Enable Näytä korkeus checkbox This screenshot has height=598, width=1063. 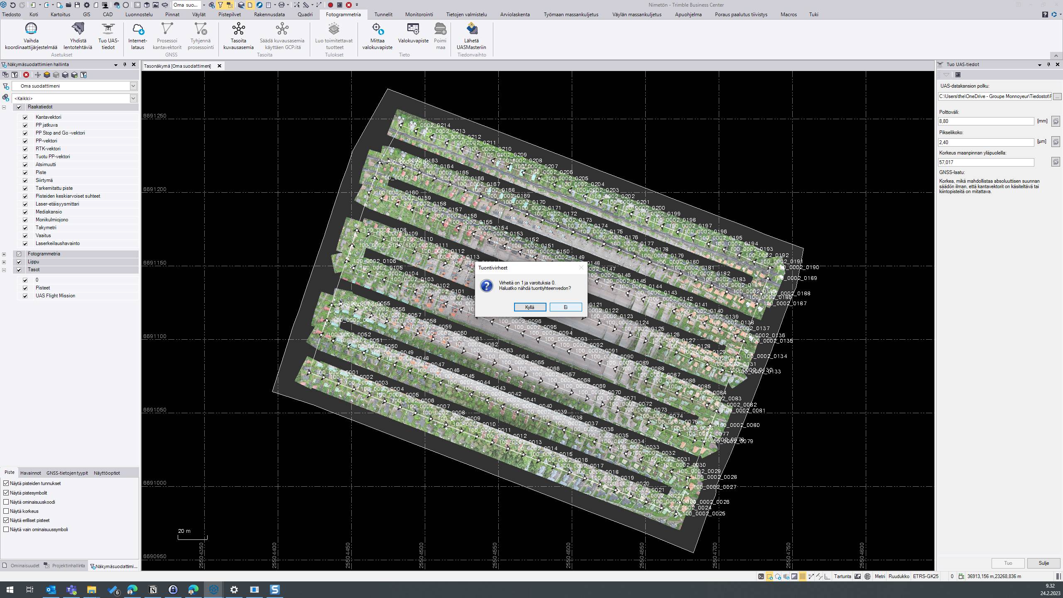(x=6, y=511)
